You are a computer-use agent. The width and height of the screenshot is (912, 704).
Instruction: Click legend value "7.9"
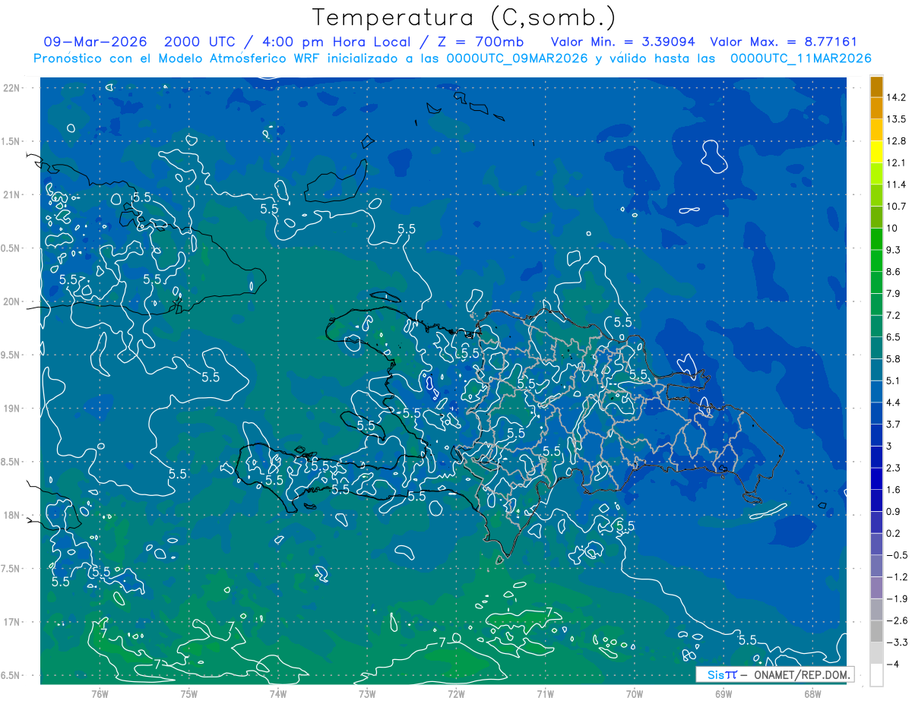[x=894, y=294]
